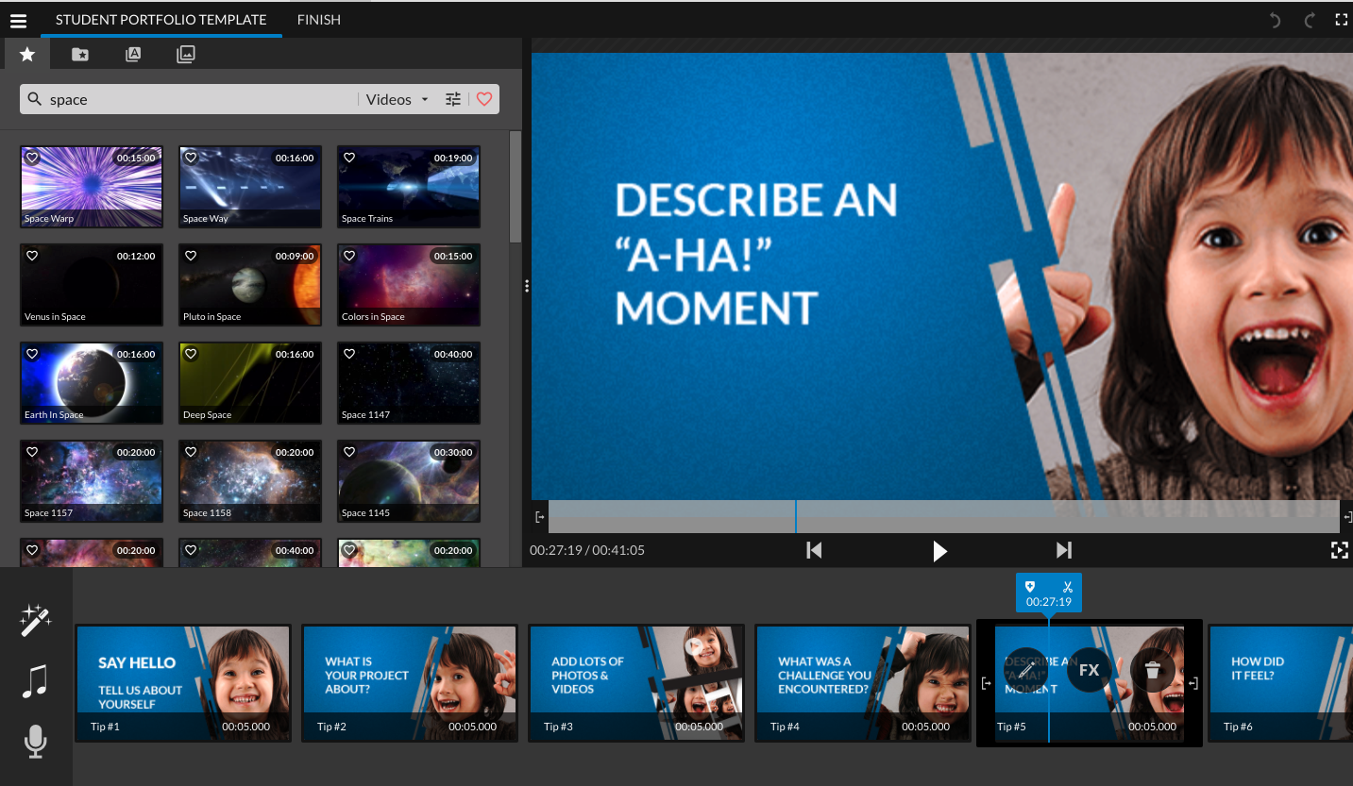Image resolution: width=1353 pixels, height=786 pixels.
Task: Select Tip #3 'Add lots of photos' clip
Action: [x=636, y=683]
